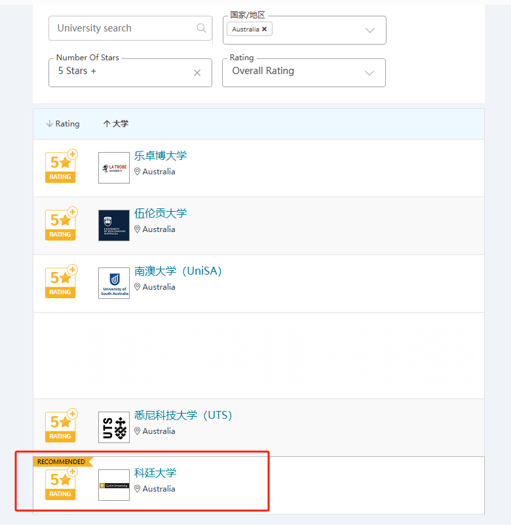Clear the Number Of Stars selection
This screenshot has height=525, width=511.
(197, 73)
